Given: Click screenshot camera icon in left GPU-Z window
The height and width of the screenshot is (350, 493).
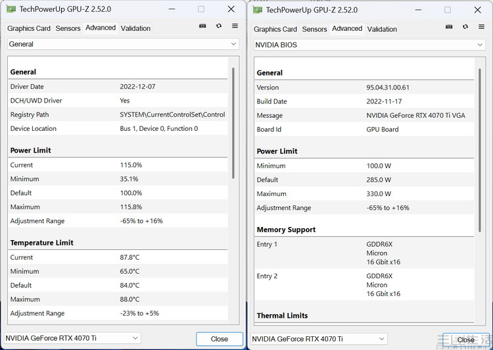Looking at the screenshot, I should 202,26.
